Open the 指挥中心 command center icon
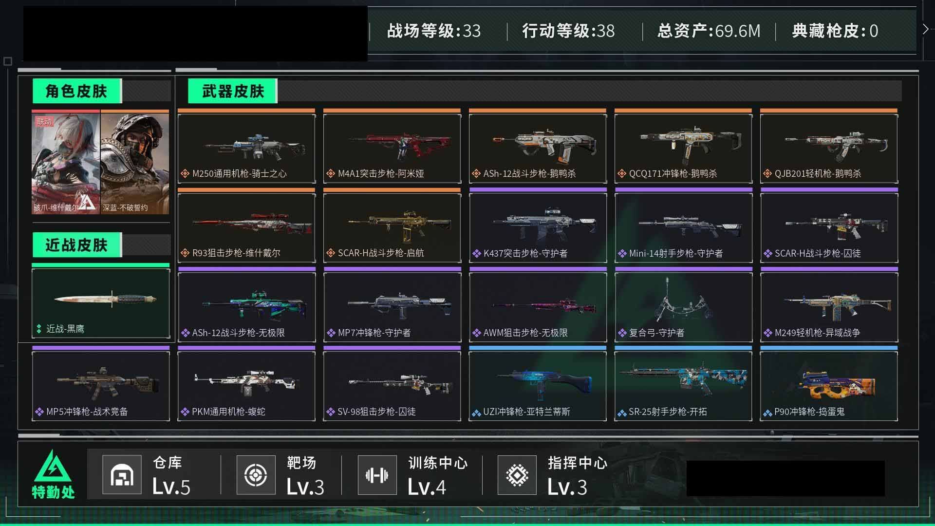 pyautogui.click(x=517, y=474)
